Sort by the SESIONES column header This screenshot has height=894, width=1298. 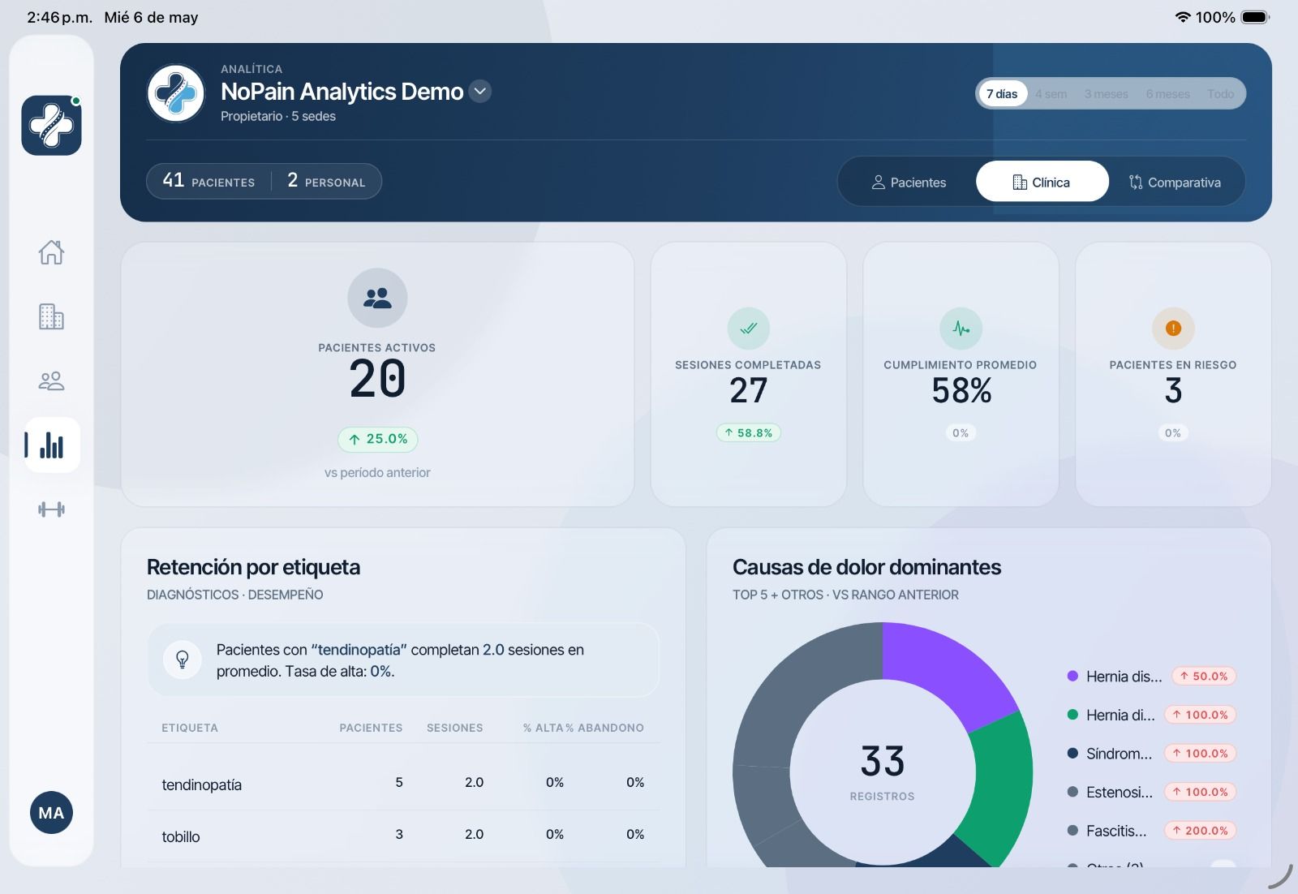click(454, 728)
